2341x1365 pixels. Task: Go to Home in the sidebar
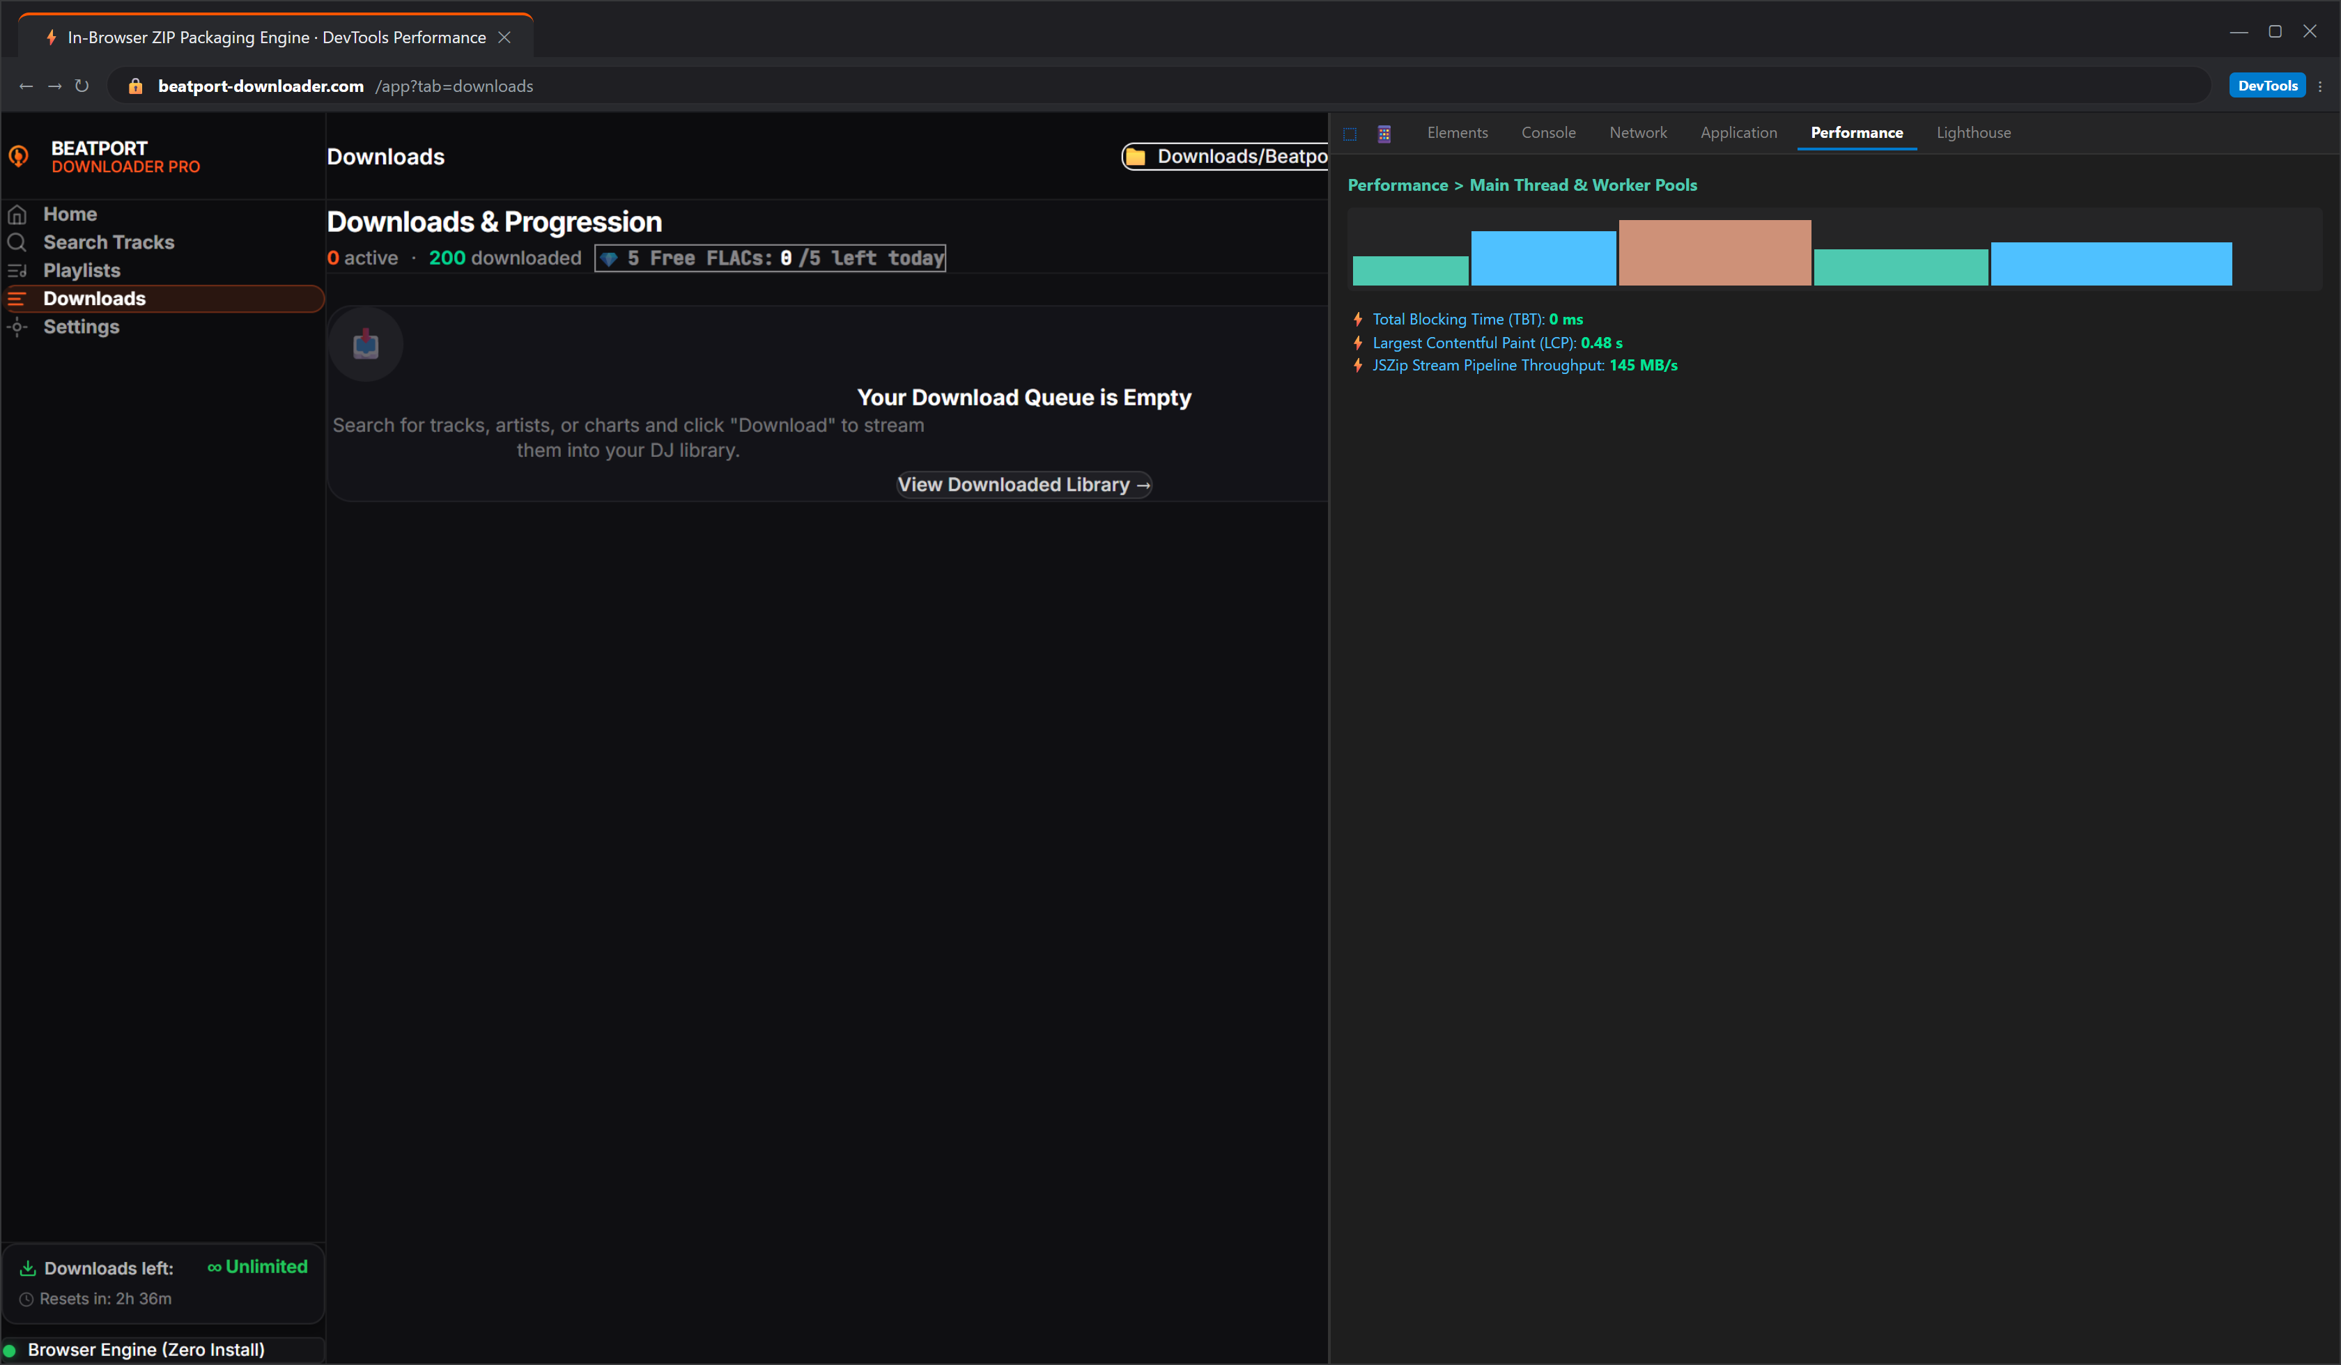[162, 214]
